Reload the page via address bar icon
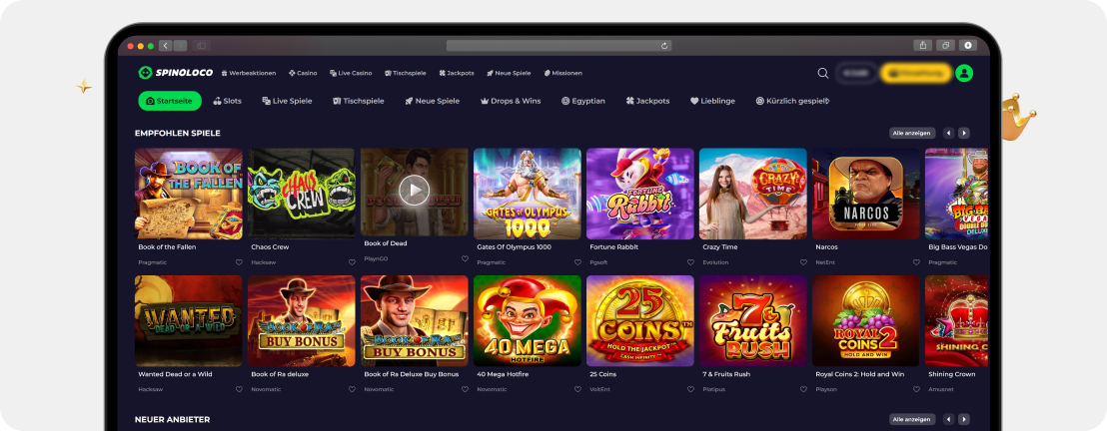Image resolution: width=1107 pixels, height=431 pixels. click(664, 46)
